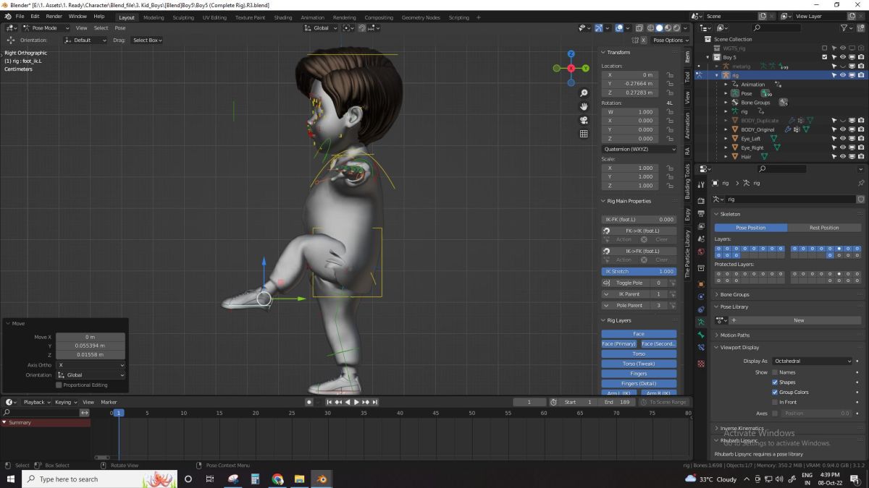Select solid viewport shading mode
The height and width of the screenshot is (488, 869).
[x=659, y=28]
